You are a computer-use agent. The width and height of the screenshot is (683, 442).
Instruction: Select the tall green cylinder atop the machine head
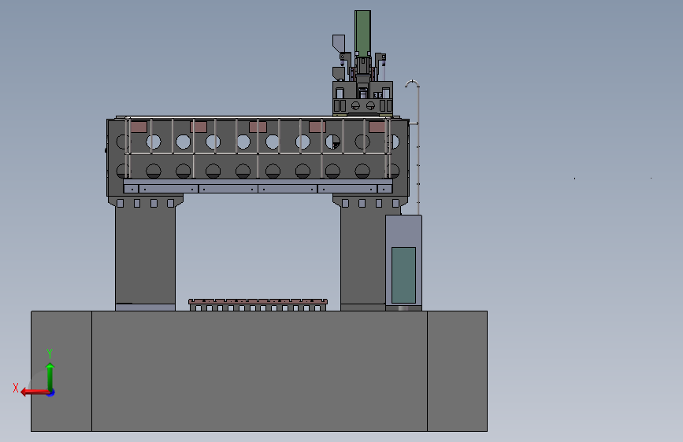pos(362,34)
